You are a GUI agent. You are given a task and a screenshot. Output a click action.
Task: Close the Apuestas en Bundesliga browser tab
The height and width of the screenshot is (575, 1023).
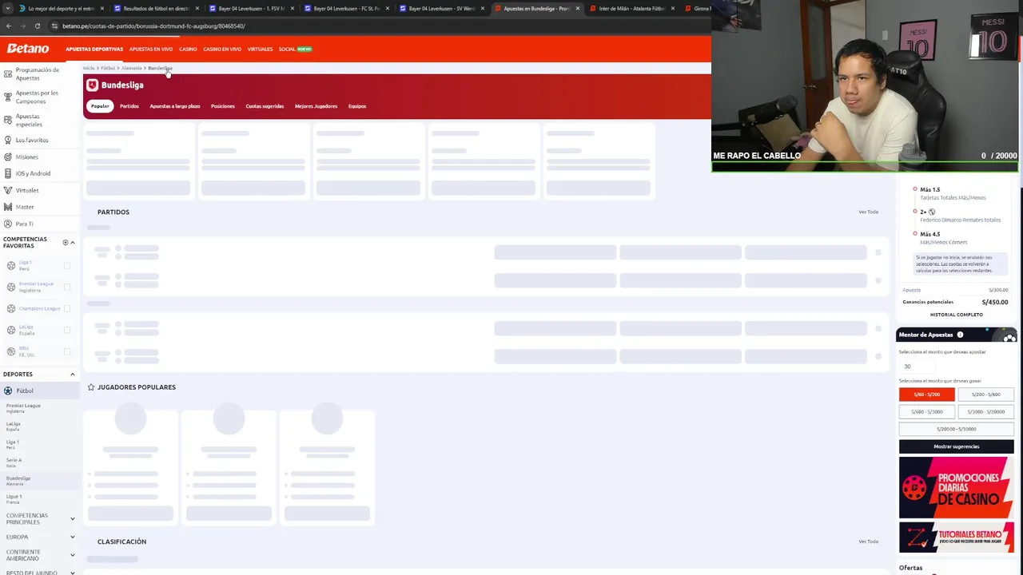coord(577,9)
